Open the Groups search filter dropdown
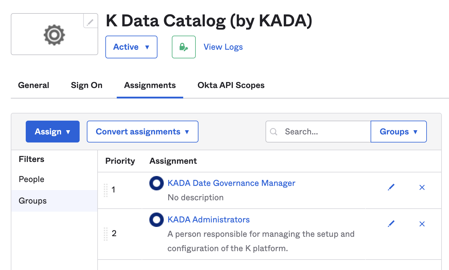Image resolution: width=449 pixels, height=270 pixels. click(398, 132)
